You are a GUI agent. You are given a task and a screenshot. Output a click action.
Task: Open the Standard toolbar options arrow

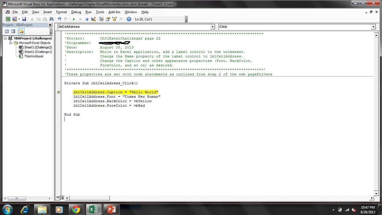187,19
